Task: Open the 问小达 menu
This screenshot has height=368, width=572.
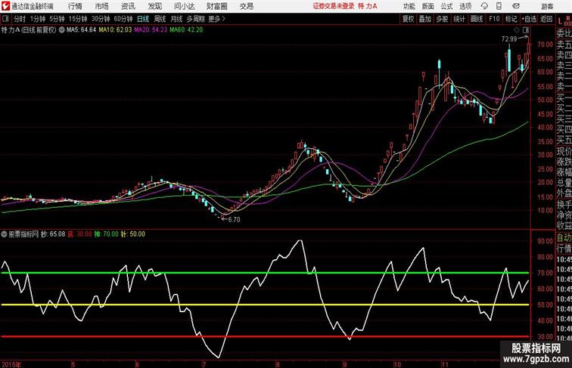Action: pos(184,6)
